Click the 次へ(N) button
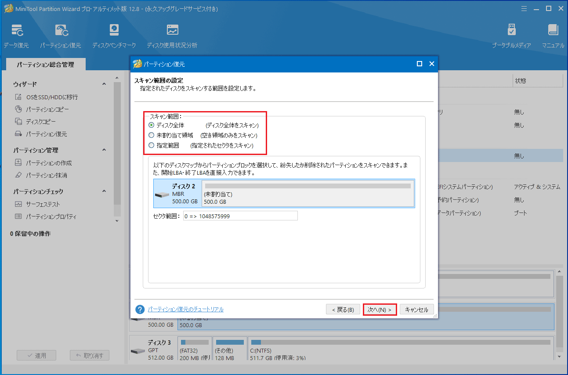 tap(380, 309)
